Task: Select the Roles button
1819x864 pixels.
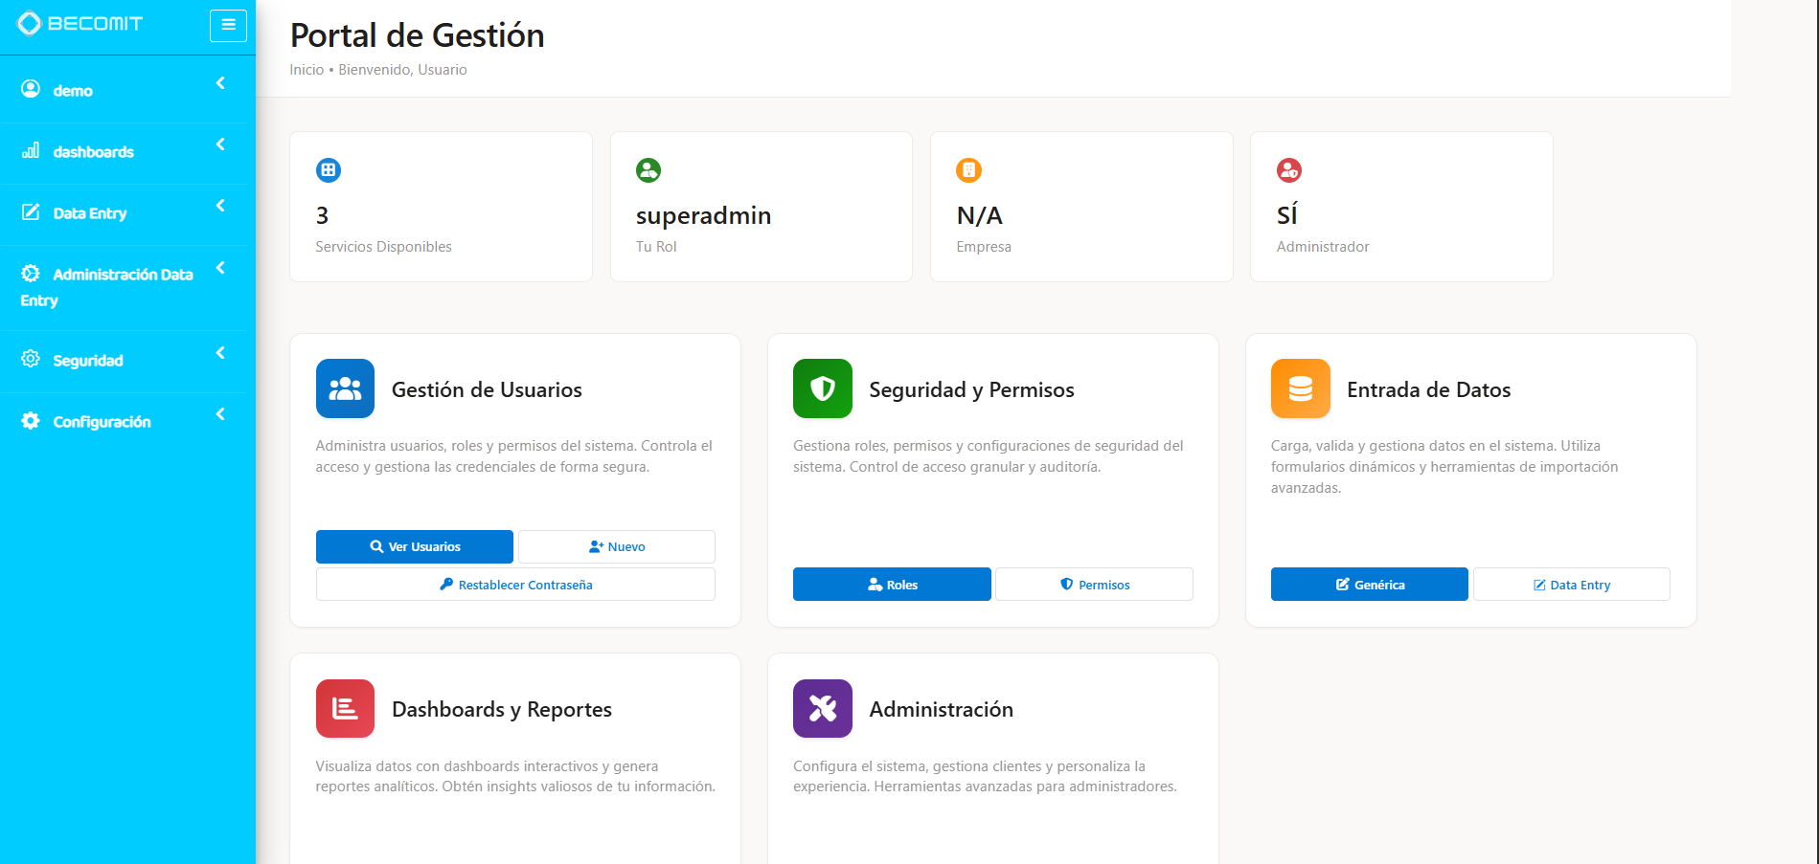Action: [891, 584]
